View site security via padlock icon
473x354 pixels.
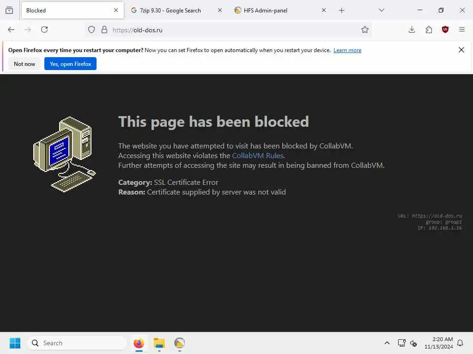104,29
